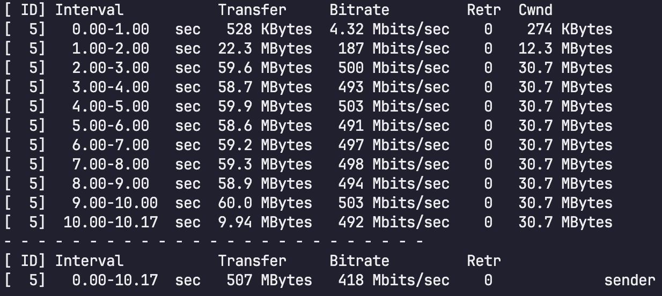The height and width of the screenshot is (296, 662).
Task: Select the 494 Mbits/sec bitrate value
Action: click(x=394, y=183)
